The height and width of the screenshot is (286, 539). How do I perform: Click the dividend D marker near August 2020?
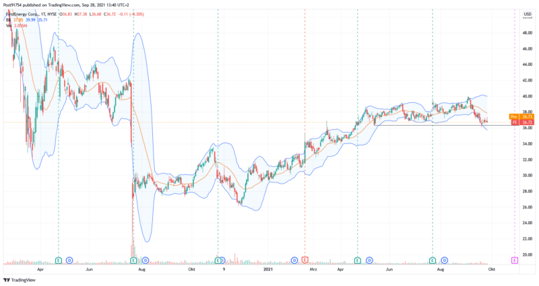(x=145, y=260)
